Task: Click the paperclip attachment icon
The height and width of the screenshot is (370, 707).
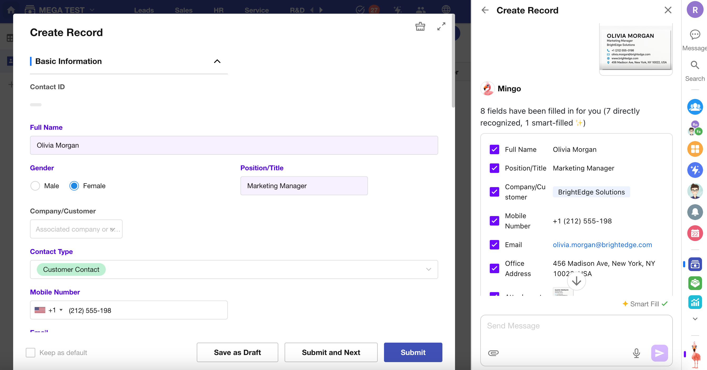Action: point(493,353)
